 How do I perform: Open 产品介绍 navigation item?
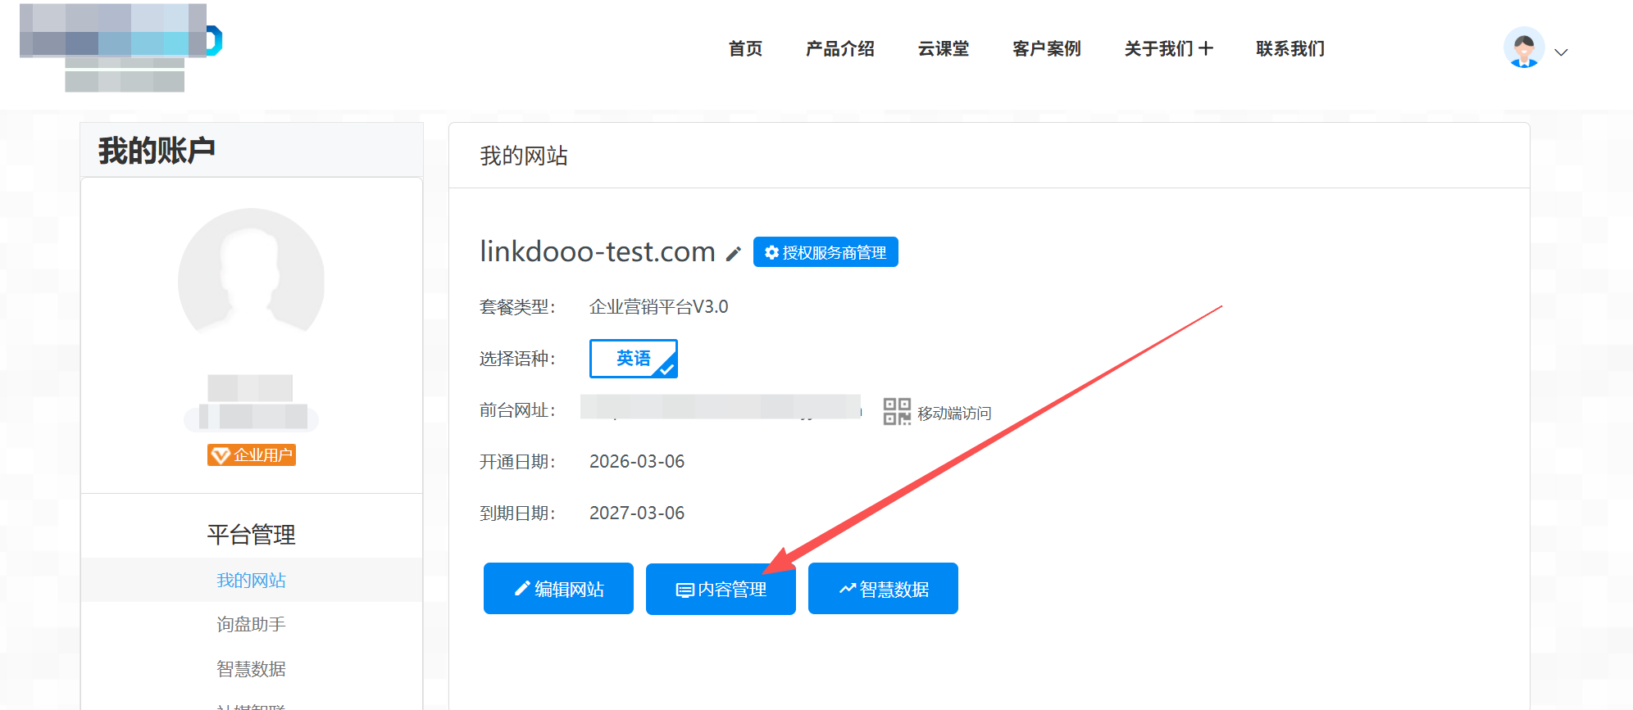point(839,49)
